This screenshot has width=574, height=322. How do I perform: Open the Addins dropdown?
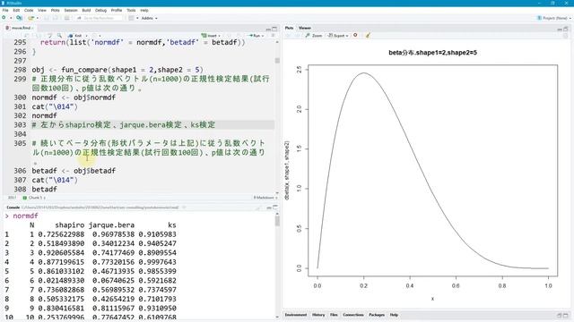[x=149, y=18]
